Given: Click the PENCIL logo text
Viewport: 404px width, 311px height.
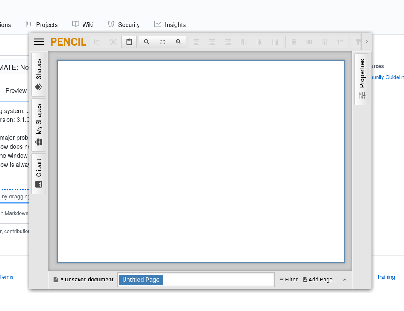Looking at the screenshot, I should (68, 42).
